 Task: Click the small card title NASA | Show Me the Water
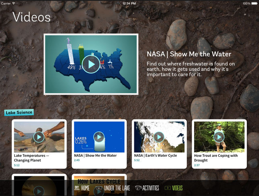pos(95,156)
